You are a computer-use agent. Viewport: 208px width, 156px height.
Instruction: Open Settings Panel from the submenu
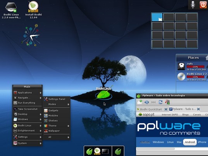[57, 99]
